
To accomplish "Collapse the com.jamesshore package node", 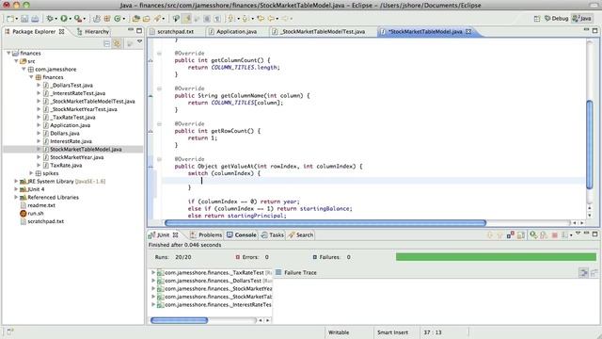I will 24,69.
